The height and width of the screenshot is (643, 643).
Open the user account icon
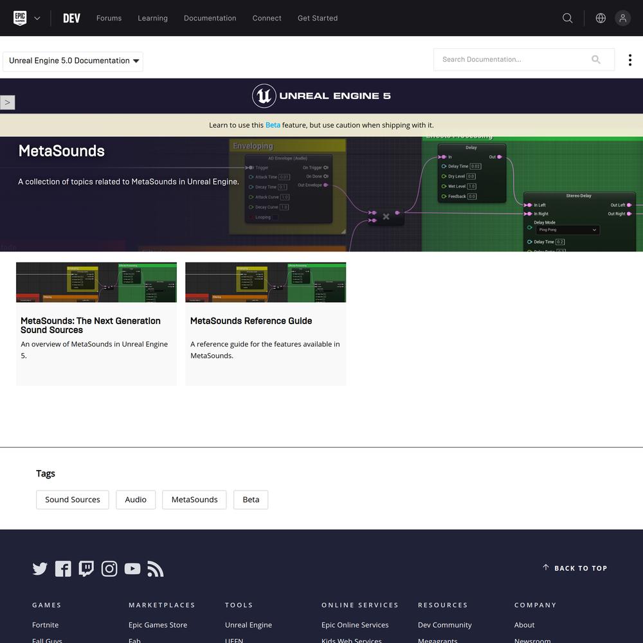tap(622, 18)
